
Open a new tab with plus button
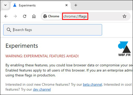(x=76, y=5)
